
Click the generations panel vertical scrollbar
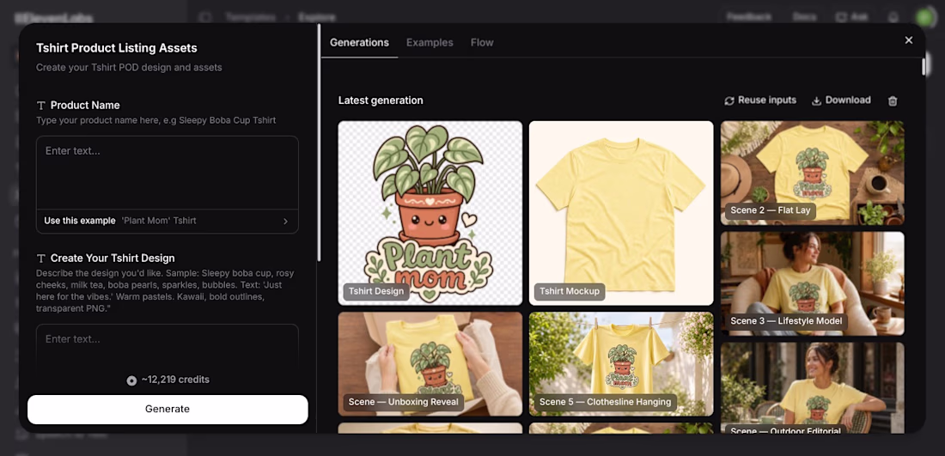(924, 66)
